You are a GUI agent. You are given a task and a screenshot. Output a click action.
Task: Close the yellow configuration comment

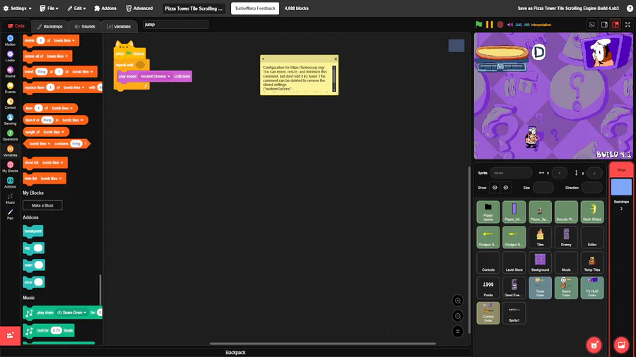tap(336, 59)
